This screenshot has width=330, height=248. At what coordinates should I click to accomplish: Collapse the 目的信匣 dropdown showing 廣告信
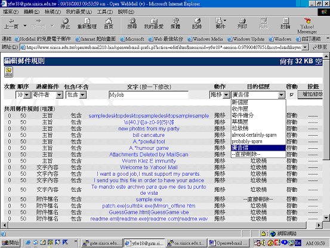coord(281,95)
